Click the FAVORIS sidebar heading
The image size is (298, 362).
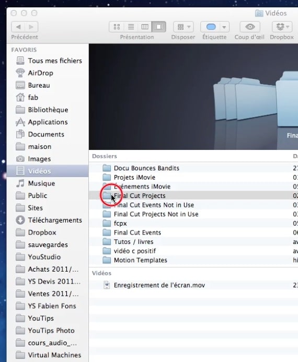point(24,50)
